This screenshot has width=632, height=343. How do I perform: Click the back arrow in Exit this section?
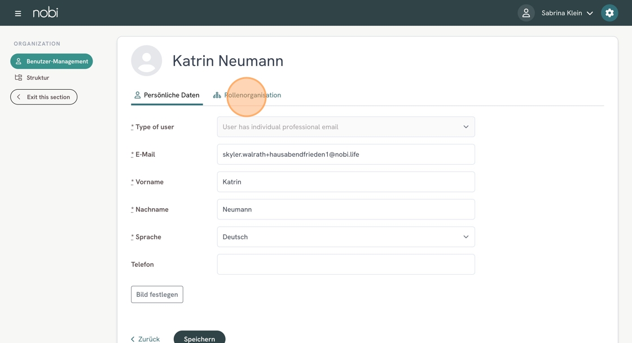pyautogui.click(x=19, y=97)
